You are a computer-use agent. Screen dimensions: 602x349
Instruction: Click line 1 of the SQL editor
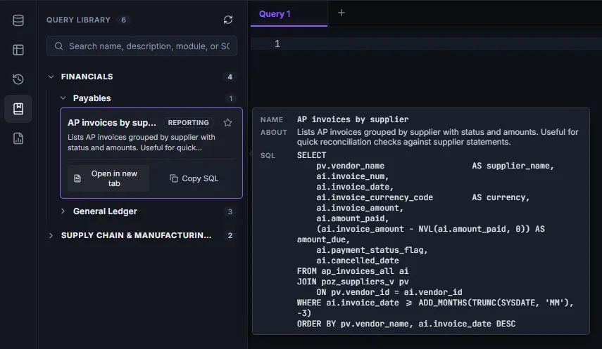426,44
